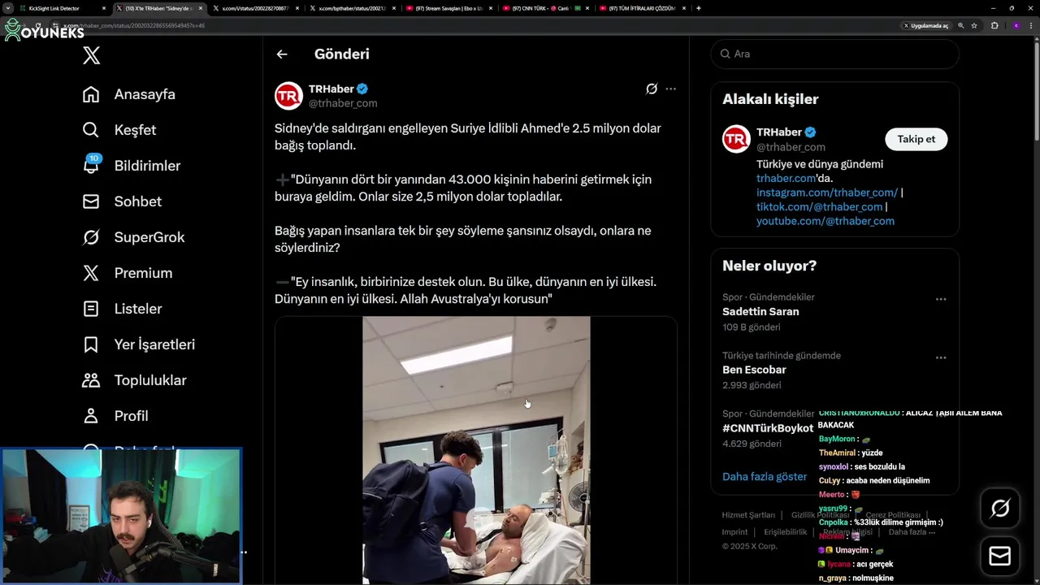This screenshot has height=585, width=1040.
Task: Open Topluluklar communities
Action: click(x=134, y=380)
